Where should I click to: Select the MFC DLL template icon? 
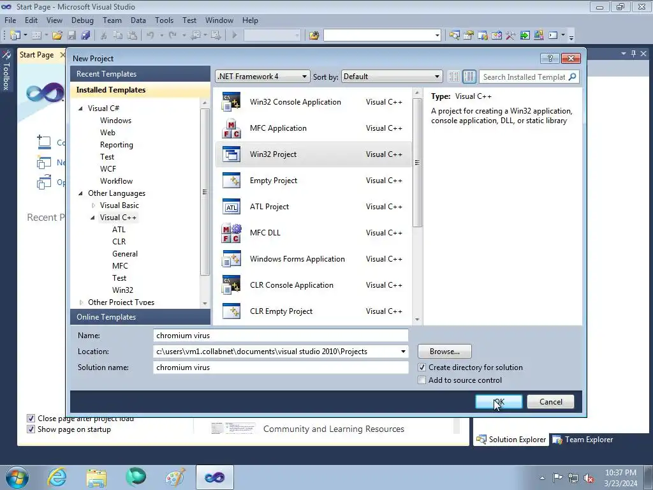pos(231,233)
